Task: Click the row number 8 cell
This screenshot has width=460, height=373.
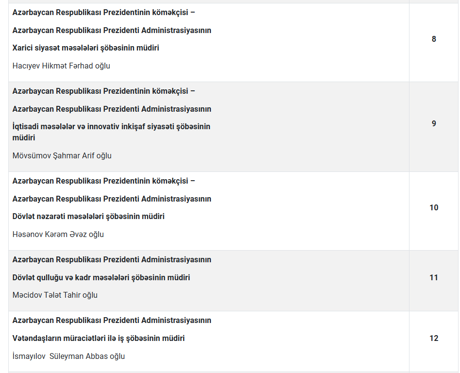Action: coord(434,39)
